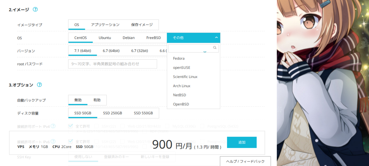Focus the OS search field in dropdown
369x166 pixels.
click(194, 49)
